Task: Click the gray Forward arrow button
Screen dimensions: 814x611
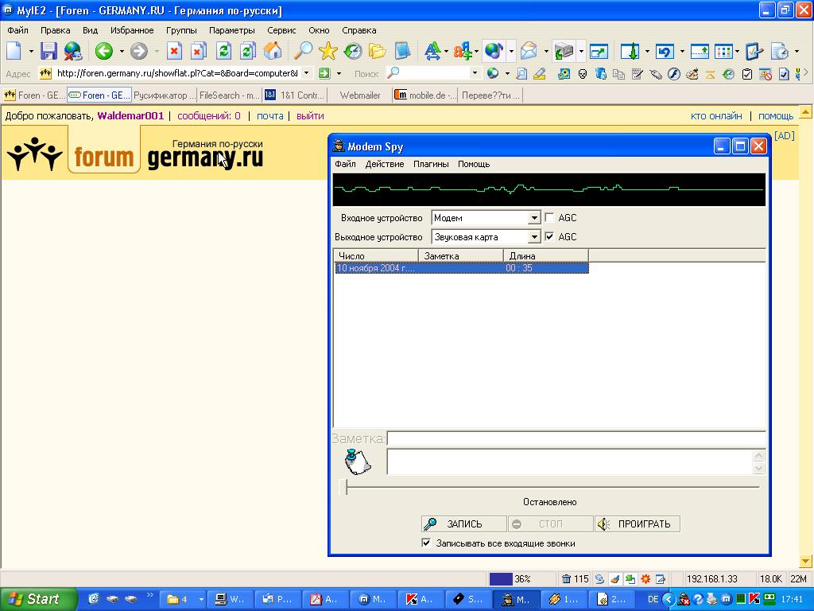Action: [x=138, y=51]
